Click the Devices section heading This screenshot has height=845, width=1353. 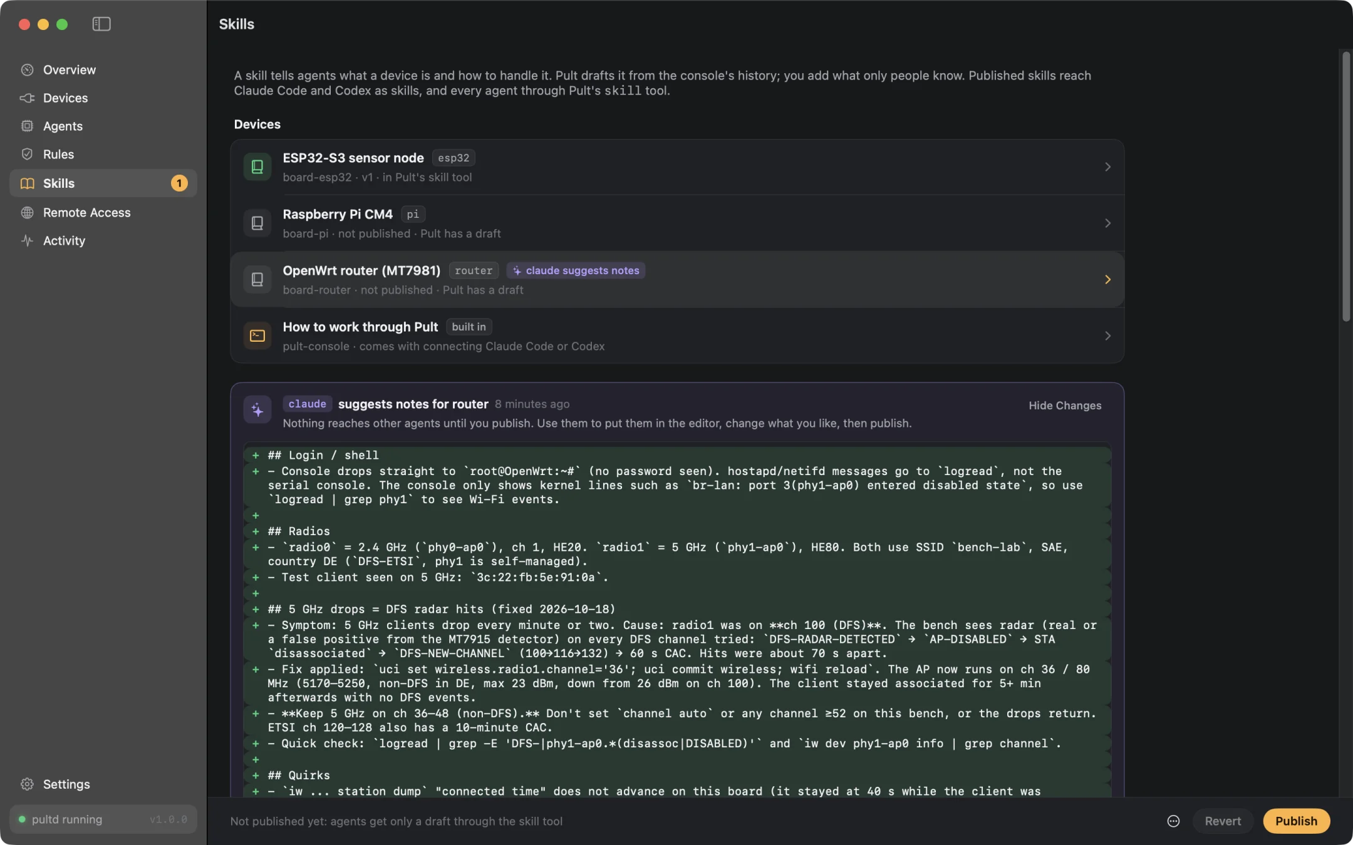click(x=257, y=124)
